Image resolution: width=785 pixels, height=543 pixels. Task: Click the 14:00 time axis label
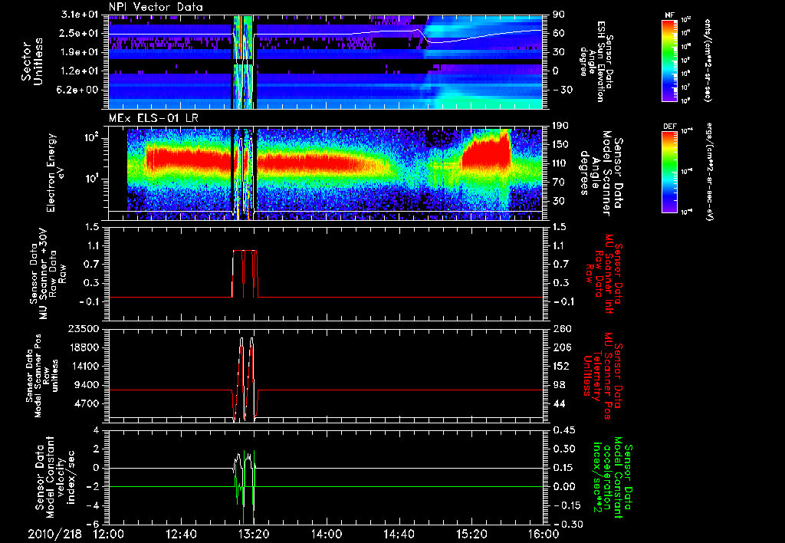[326, 534]
